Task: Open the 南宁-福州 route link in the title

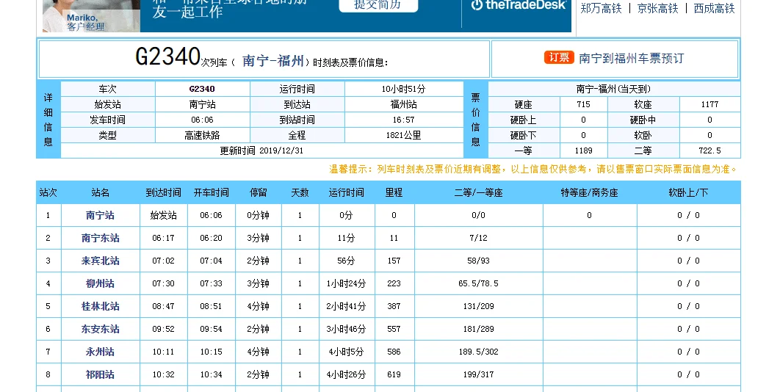Action: (x=273, y=61)
